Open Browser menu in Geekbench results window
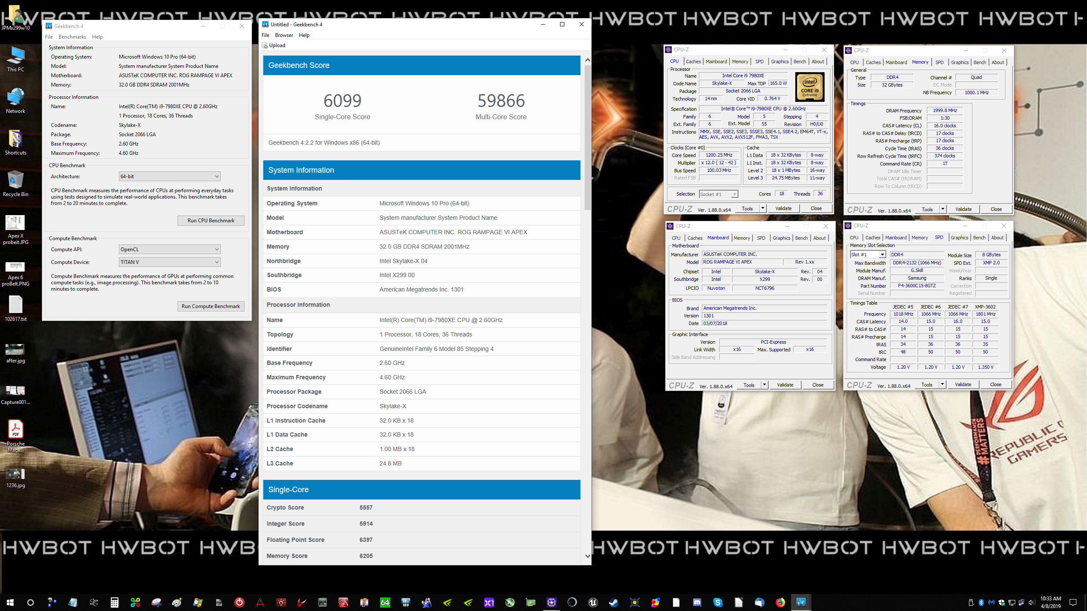1087x611 pixels. point(284,35)
